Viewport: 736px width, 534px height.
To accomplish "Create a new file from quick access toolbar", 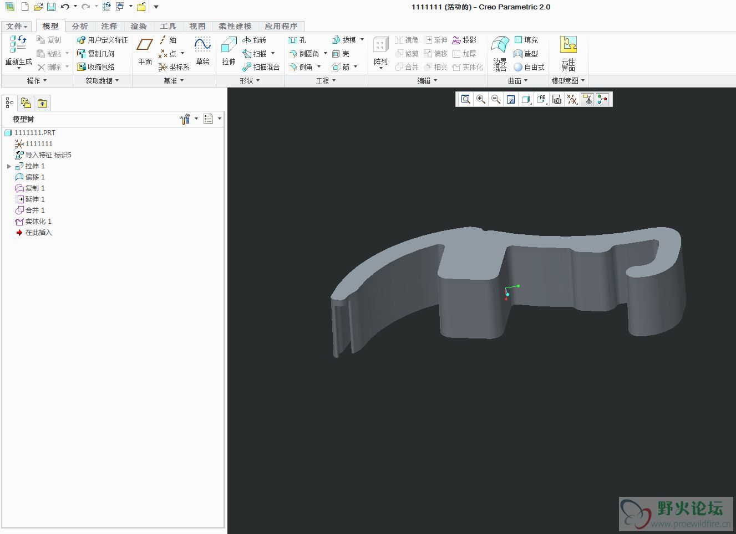I will (25, 7).
